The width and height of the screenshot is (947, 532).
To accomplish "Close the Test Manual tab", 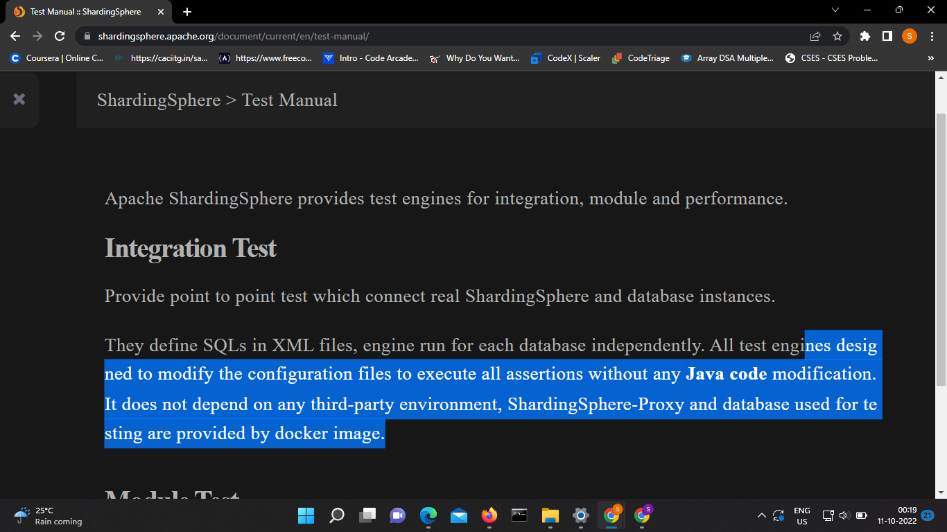I will [162, 12].
